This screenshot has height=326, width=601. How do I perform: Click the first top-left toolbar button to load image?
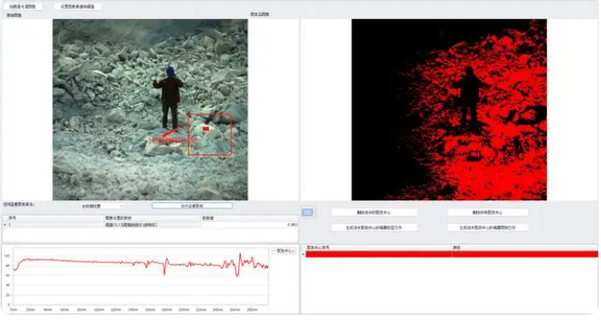click(22, 6)
